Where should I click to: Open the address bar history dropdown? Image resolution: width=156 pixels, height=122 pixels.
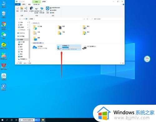coord(84,19)
